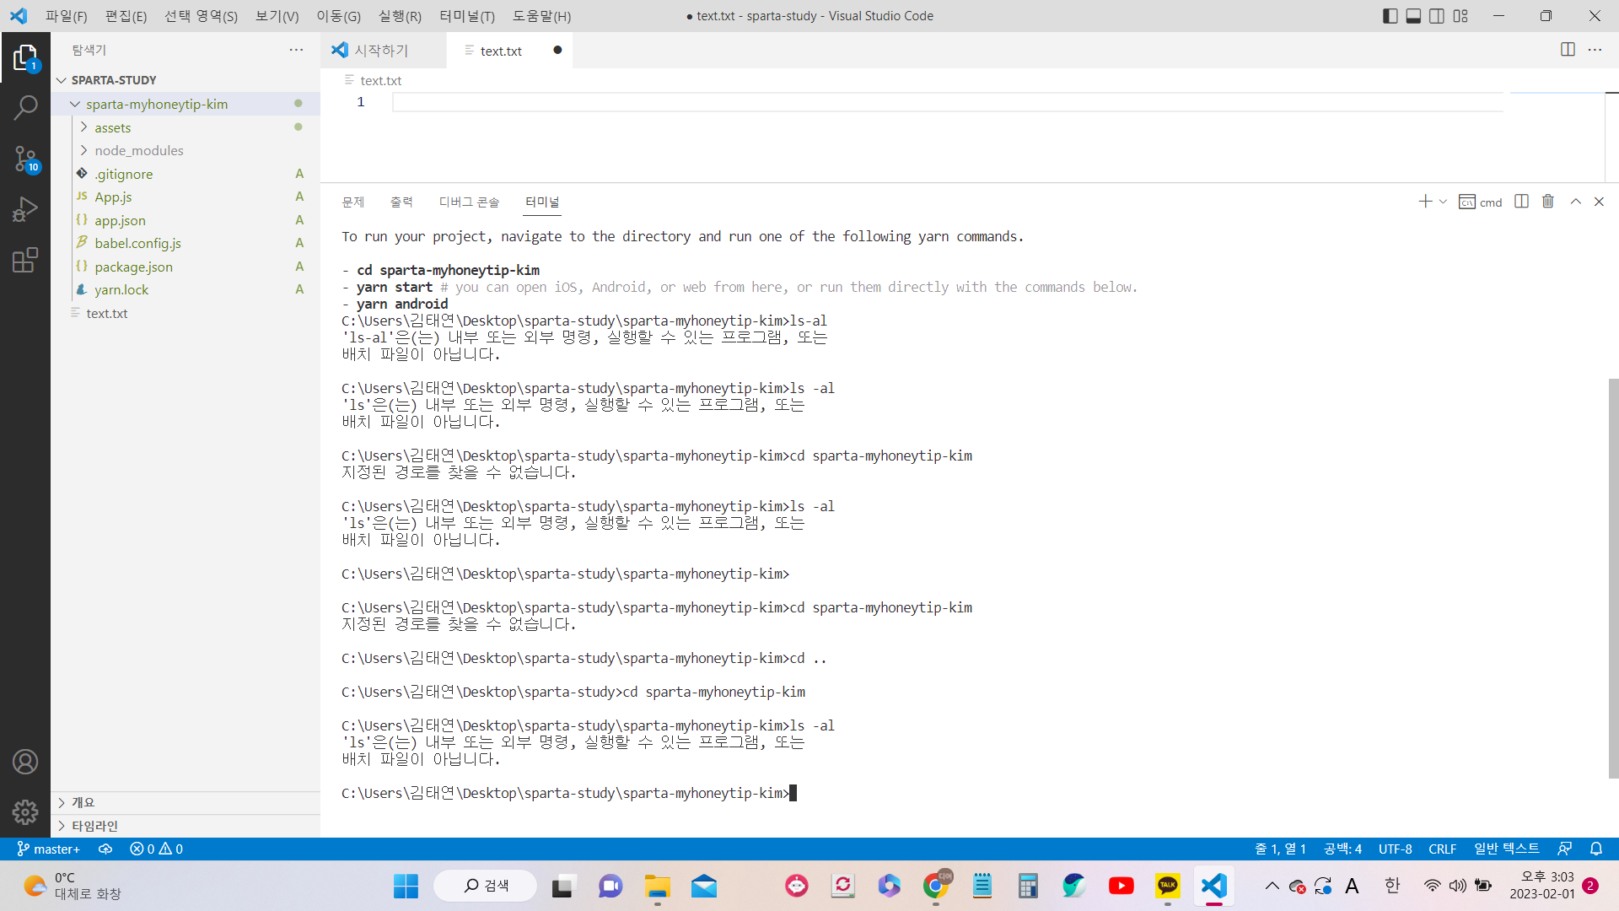Screen dimensions: 1619x911
Task: Toggle the bottom panel layout icon
Action: click(x=1414, y=16)
